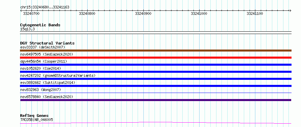Click the purple nsv6578840 variant bar
301x127 pixels.
click(x=156, y=100)
